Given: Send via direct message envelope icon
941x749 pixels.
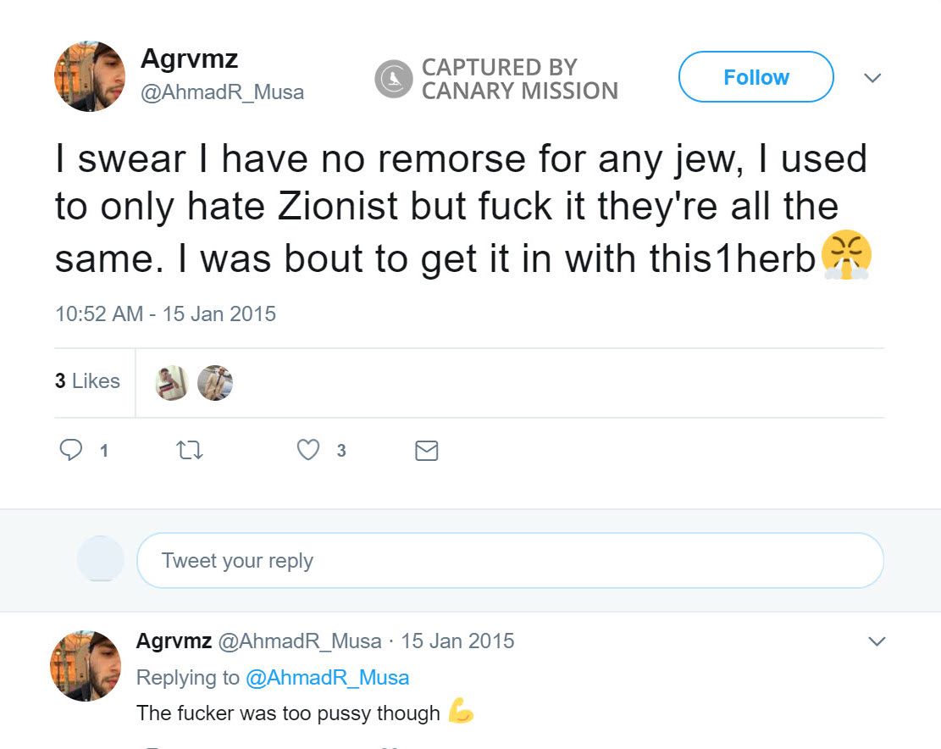Looking at the screenshot, I should [427, 451].
